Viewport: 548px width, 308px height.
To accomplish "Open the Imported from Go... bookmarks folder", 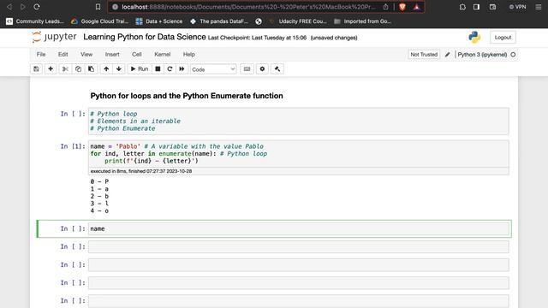I will [x=363, y=21].
